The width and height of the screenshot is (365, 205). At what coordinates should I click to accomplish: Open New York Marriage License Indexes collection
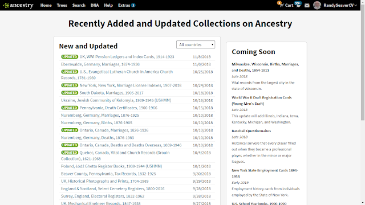pyautogui.click(x=131, y=85)
